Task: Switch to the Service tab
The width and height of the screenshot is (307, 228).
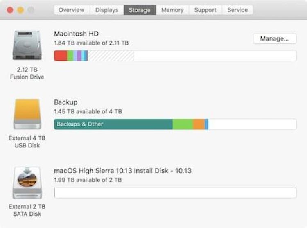Action: click(x=237, y=10)
